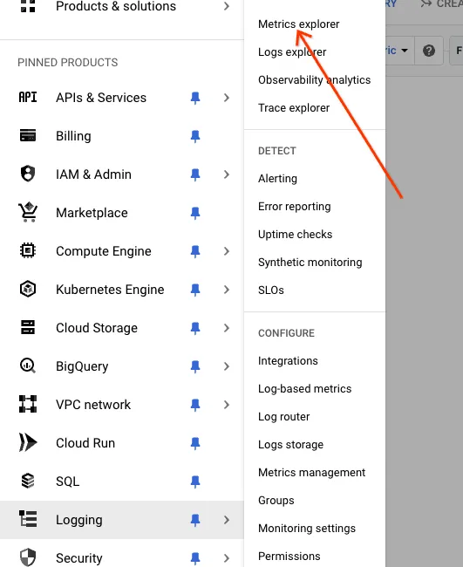Open the metric dropdown arrow in toolbar

tap(405, 51)
